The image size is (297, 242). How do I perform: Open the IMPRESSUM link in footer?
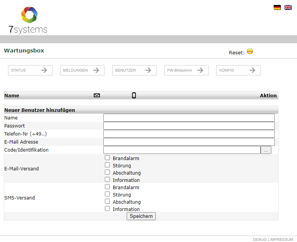[x=281, y=240]
